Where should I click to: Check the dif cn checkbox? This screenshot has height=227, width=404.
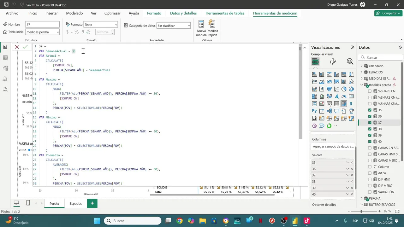pos(370,173)
